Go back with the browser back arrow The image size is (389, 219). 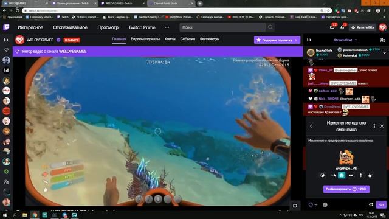point(4,11)
